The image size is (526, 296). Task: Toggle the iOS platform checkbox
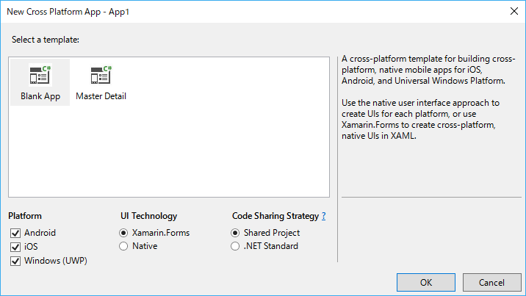pyautogui.click(x=15, y=247)
